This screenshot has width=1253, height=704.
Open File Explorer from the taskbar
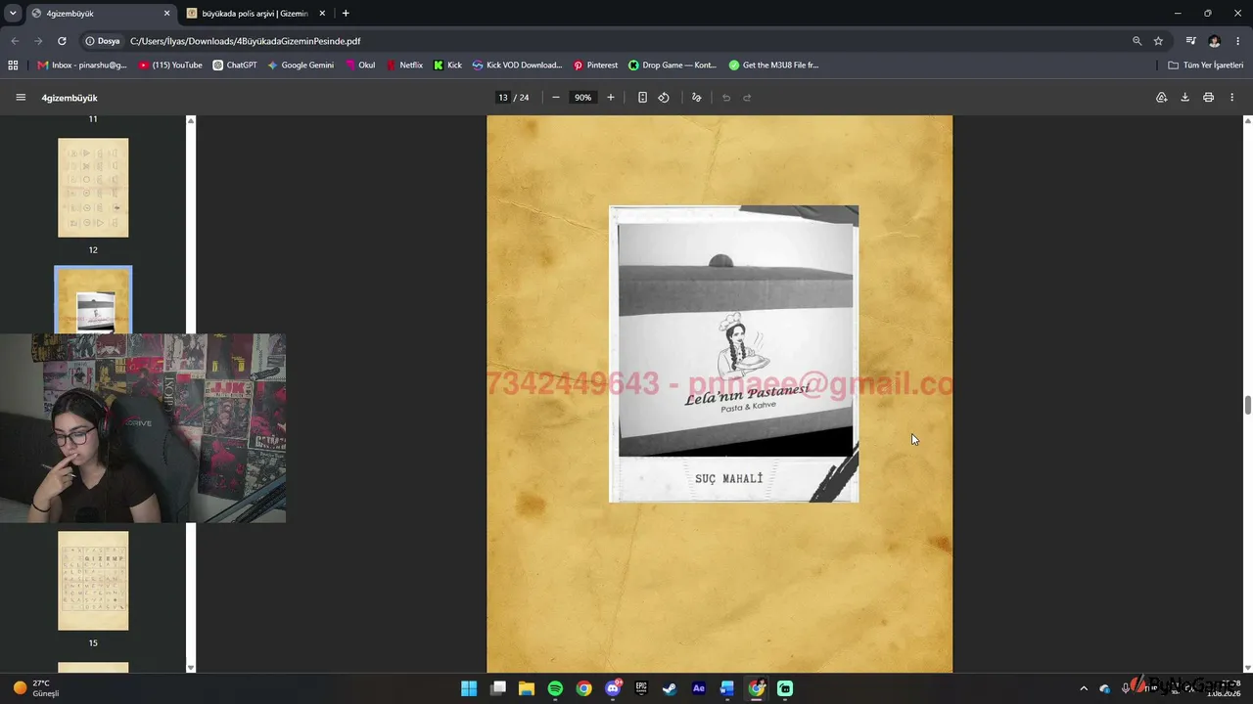(527, 688)
